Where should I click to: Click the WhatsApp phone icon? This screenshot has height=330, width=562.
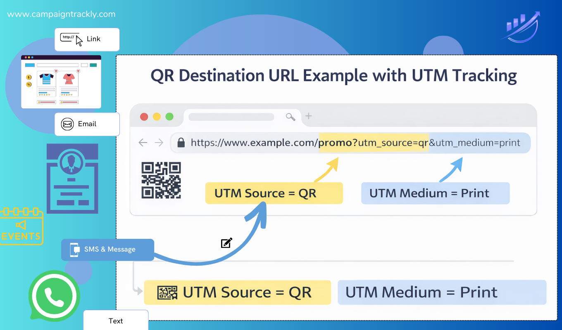54,296
